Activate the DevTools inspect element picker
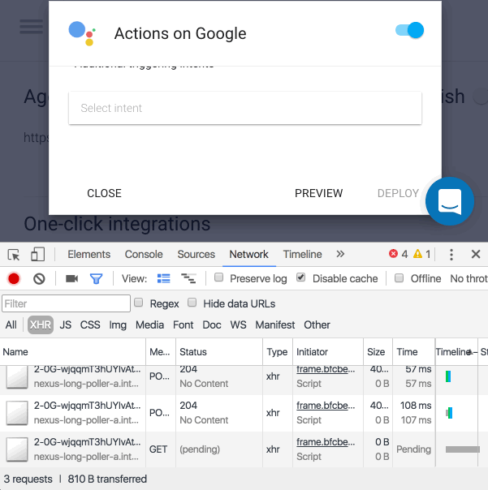This screenshot has width=488, height=490. click(14, 255)
